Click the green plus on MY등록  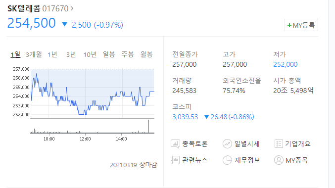289,25
